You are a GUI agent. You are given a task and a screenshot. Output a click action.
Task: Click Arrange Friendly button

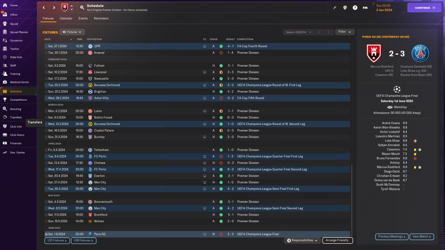pyautogui.click(x=338, y=240)
